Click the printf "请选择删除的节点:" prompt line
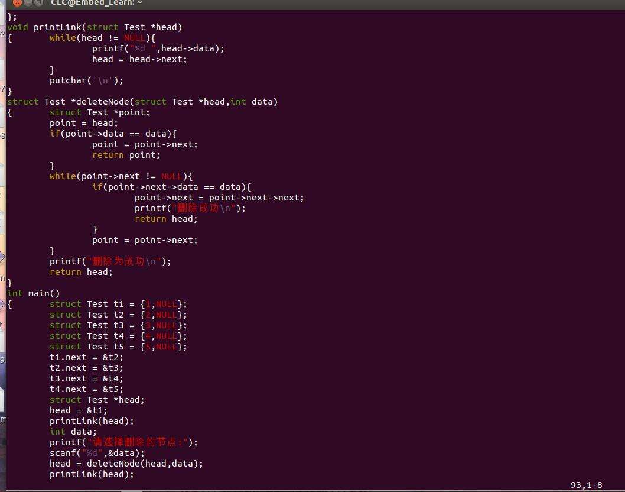Screen dimensions: 625x492 (x=123, y=442)
